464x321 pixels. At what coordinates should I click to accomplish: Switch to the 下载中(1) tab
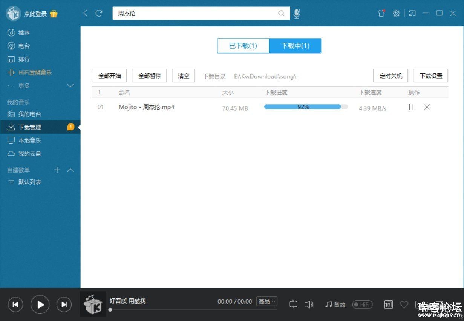295,46
